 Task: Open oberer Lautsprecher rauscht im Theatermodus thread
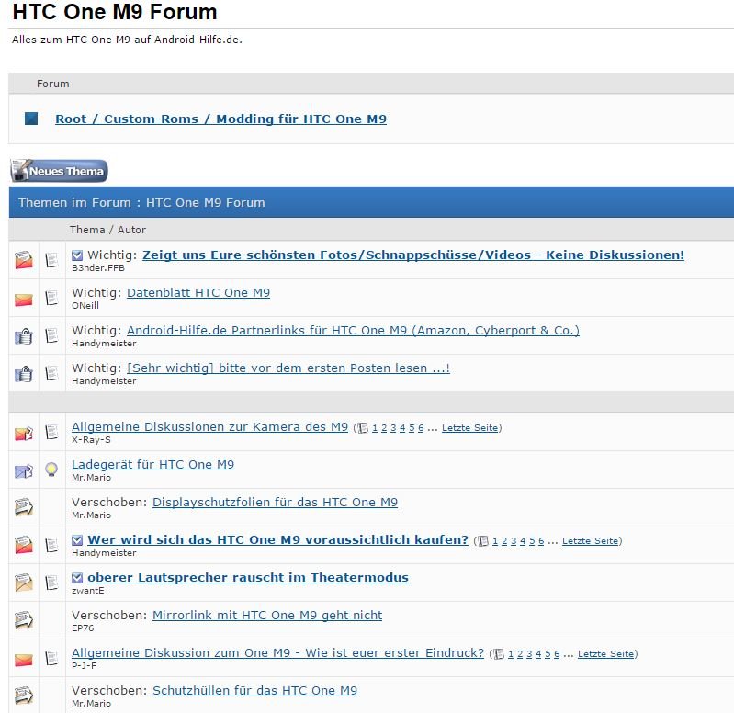(x=248, y=578)
